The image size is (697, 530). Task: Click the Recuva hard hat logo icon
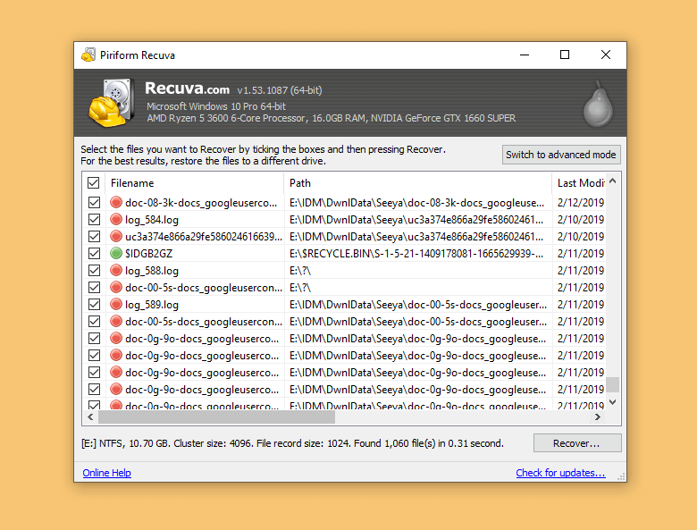coord(112,103)
